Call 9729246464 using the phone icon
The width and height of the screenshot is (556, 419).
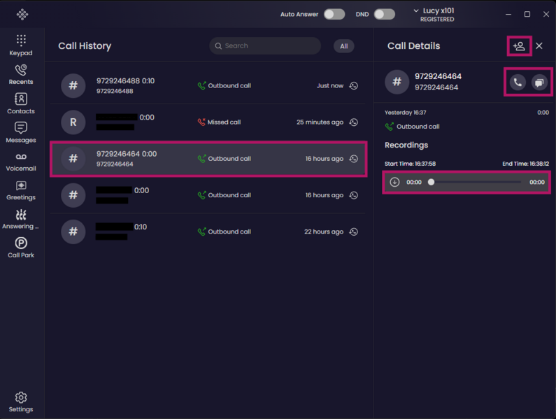tap(518, 83)
